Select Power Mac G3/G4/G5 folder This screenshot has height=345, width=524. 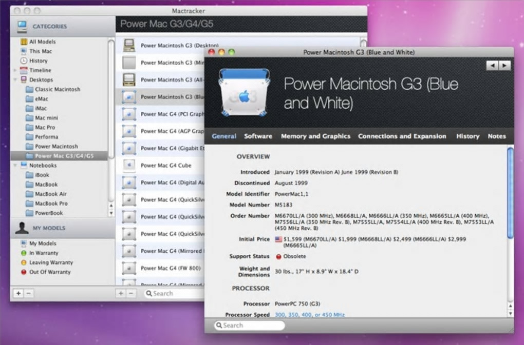[60, 156]
